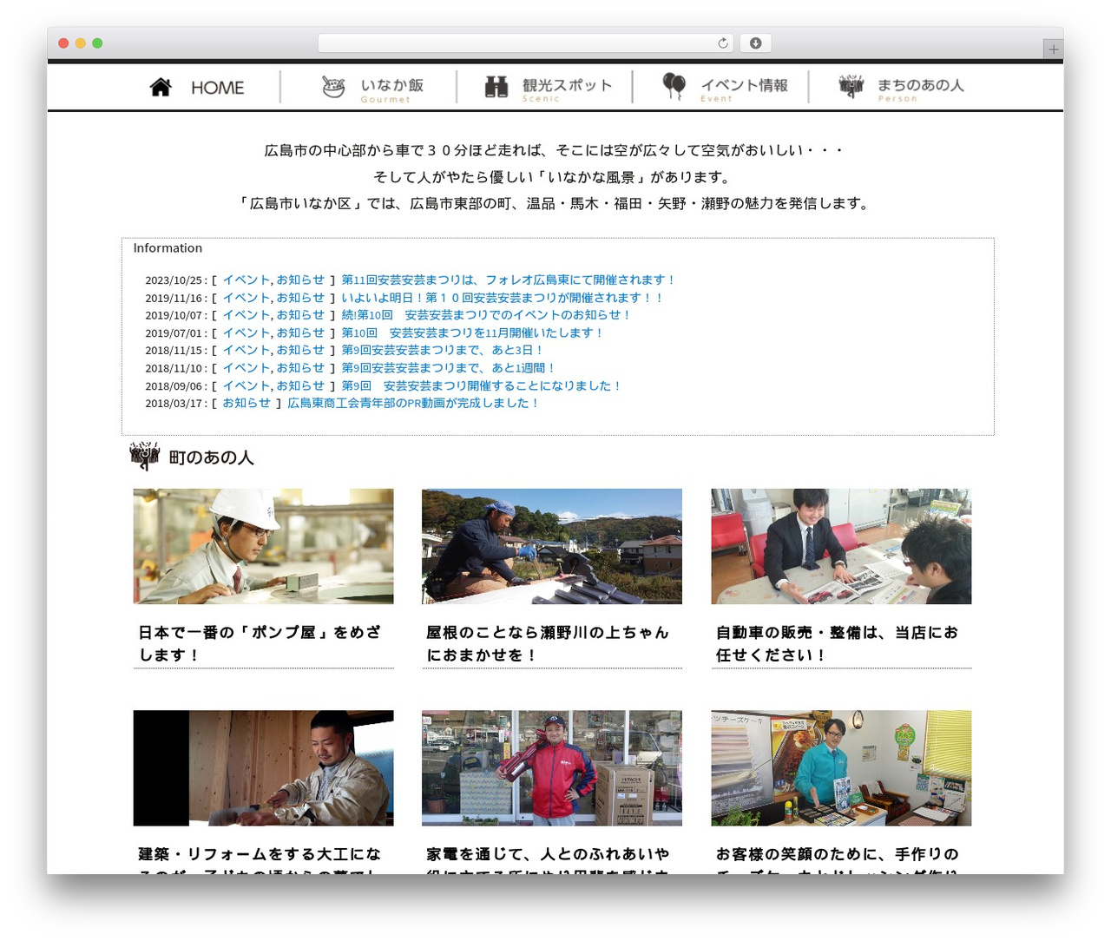The width and height of the screenshot is (1111, 941).
Task: Open the 第9回 あと1週間 news link
Action: [x=449, y=368]
